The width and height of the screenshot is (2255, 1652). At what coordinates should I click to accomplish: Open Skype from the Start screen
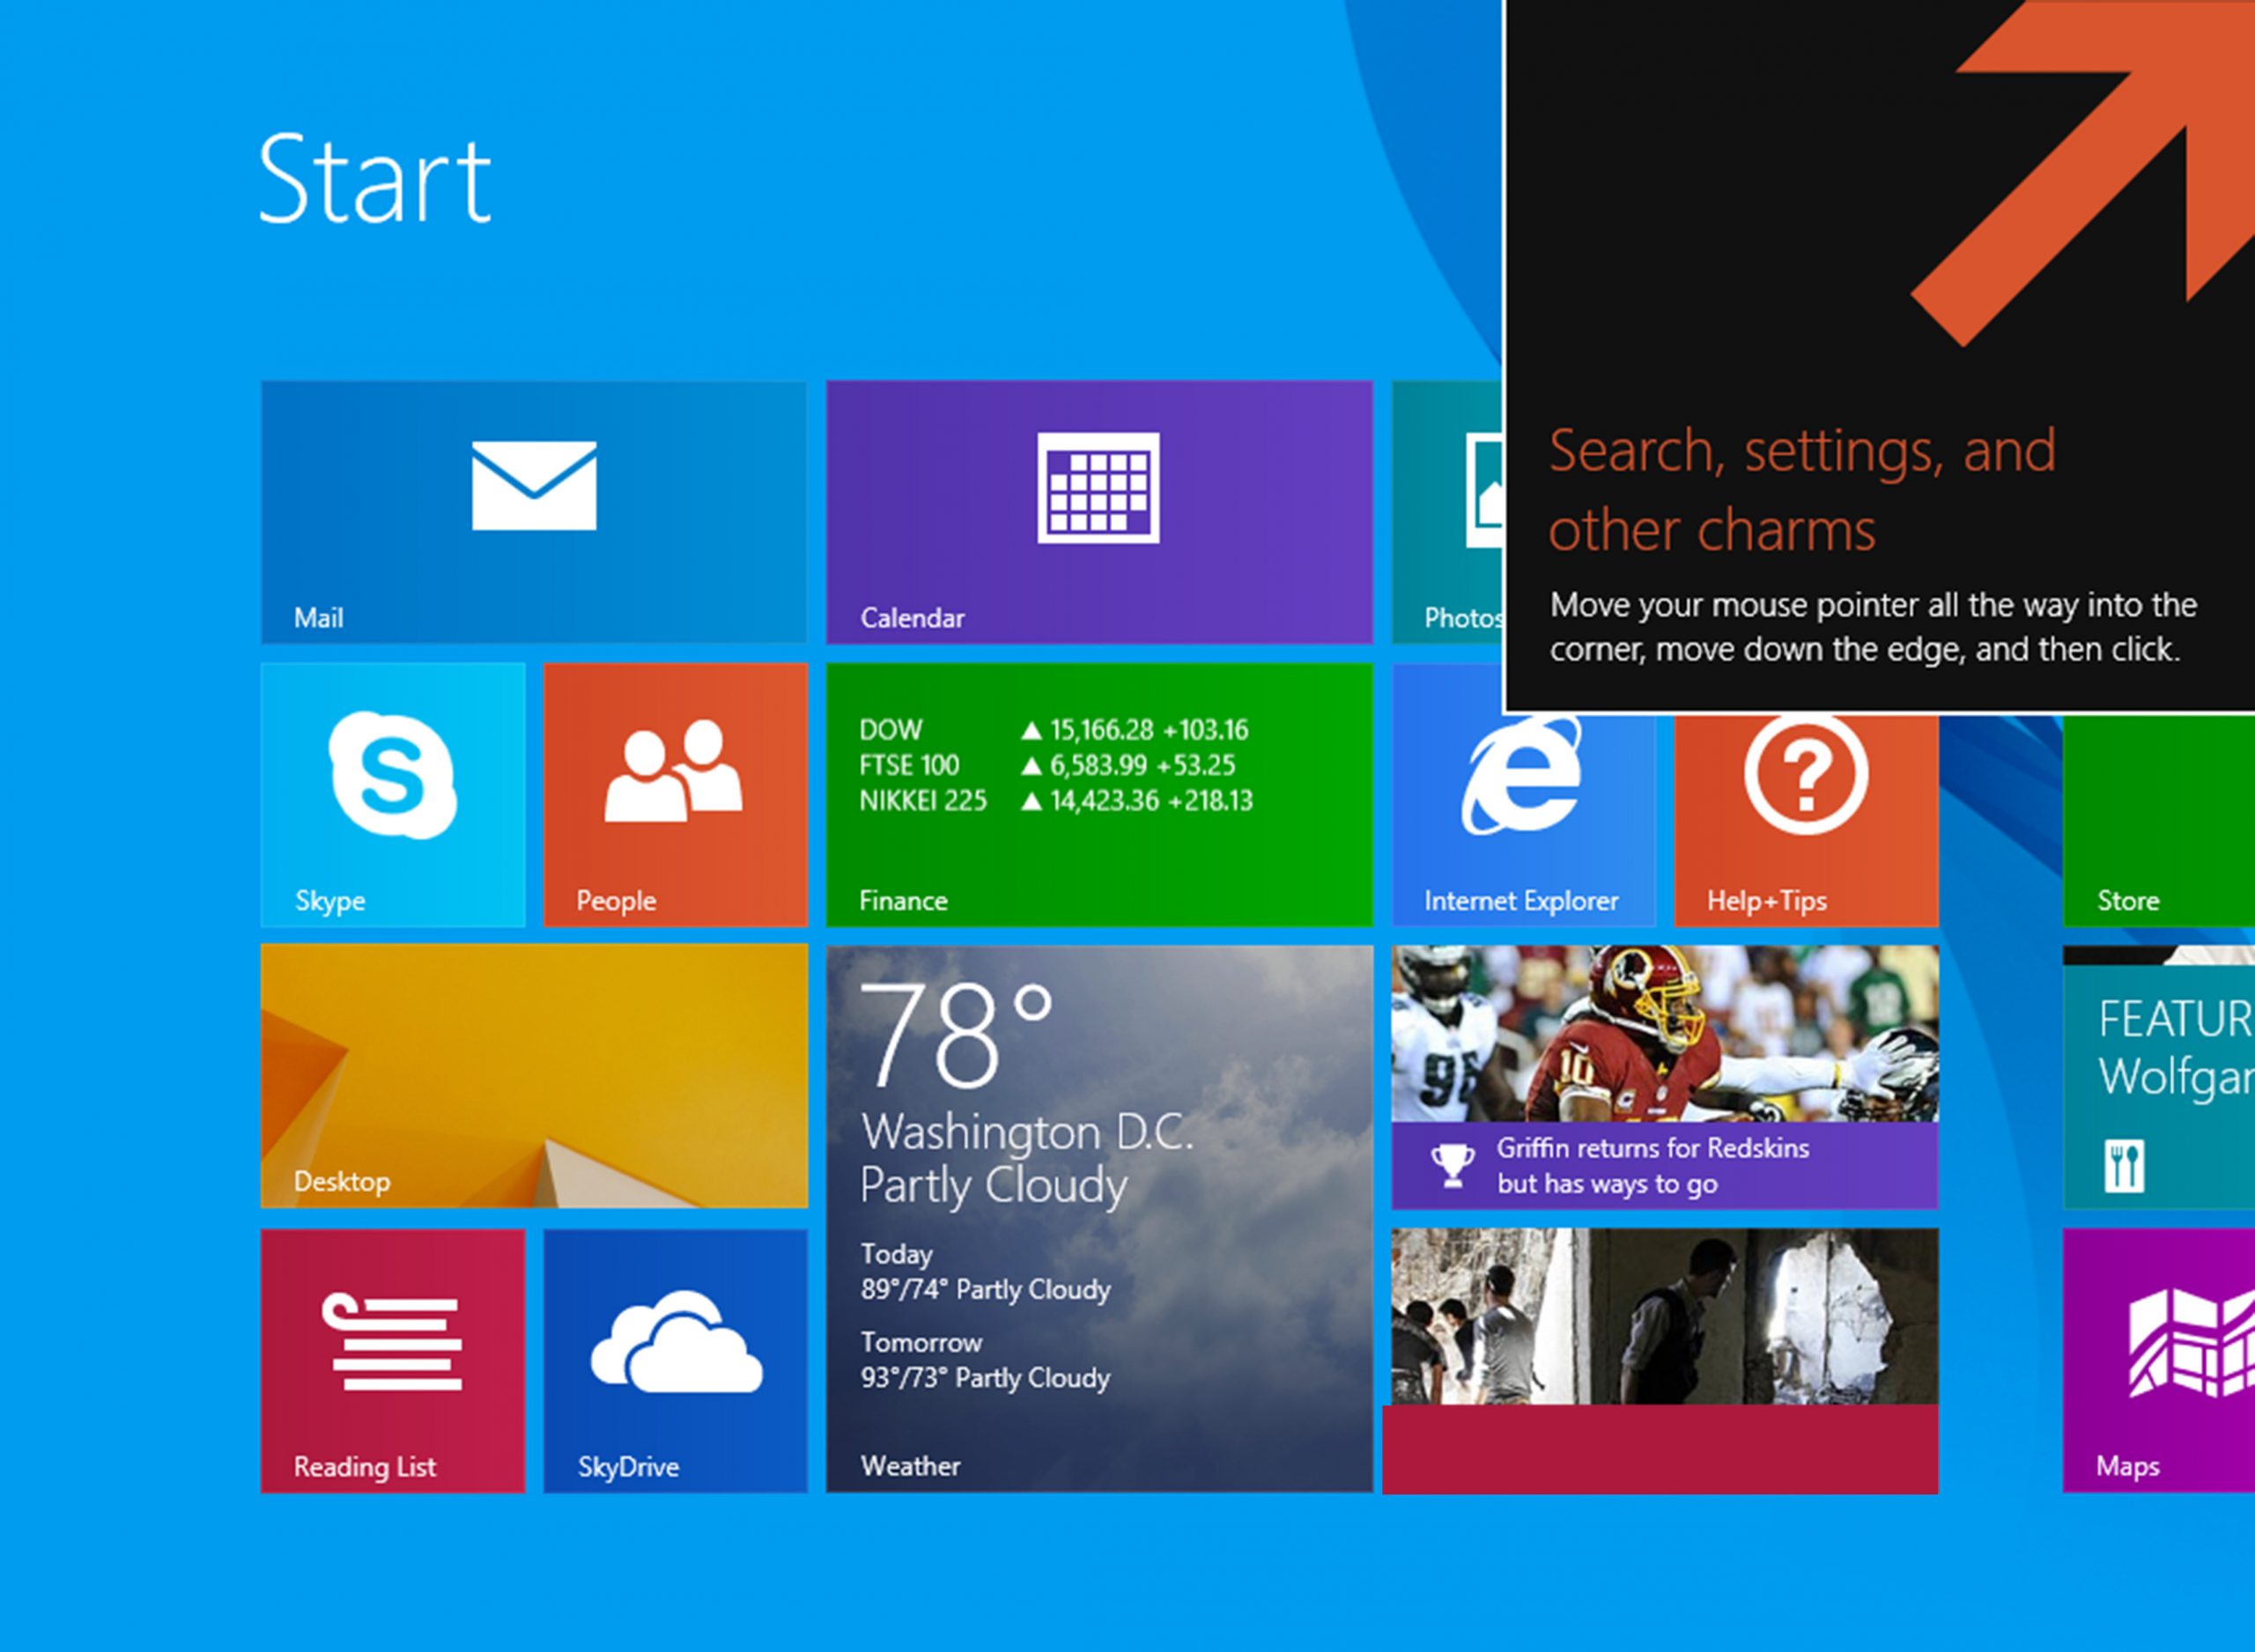(x=392, y=794)
